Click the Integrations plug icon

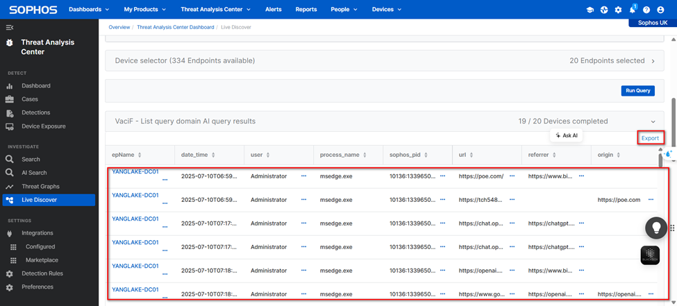click(10, 233)
